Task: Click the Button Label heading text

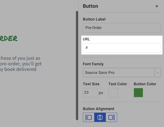Action: coord(94,19)
